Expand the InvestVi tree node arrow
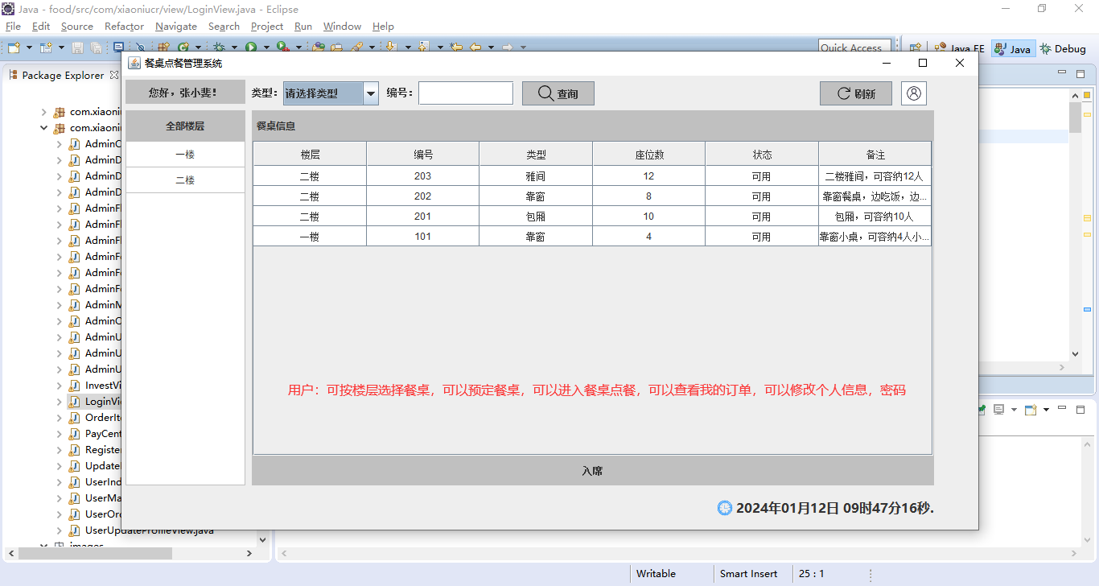The width and height of the screenshot is (1099, 586). click(60, 386)
